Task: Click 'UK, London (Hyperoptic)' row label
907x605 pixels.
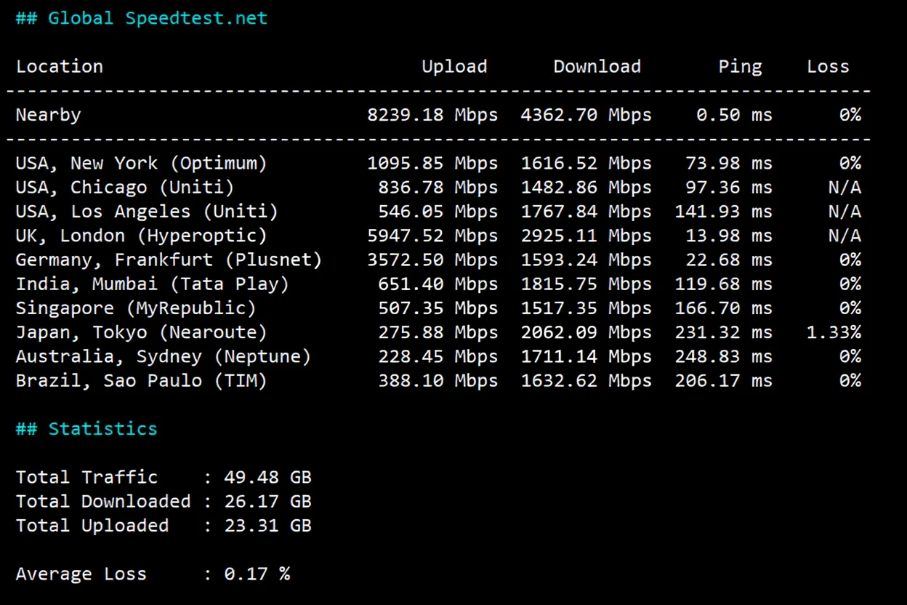Action: click(141, 236)
